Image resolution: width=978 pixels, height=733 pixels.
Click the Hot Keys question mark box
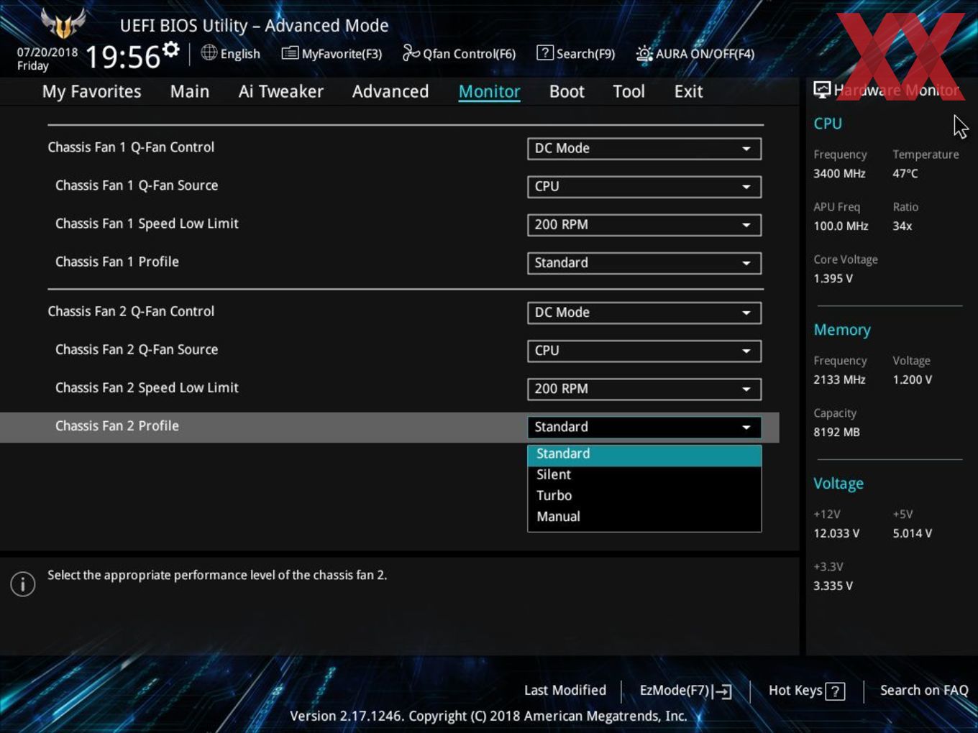click(x=835, y=691)
